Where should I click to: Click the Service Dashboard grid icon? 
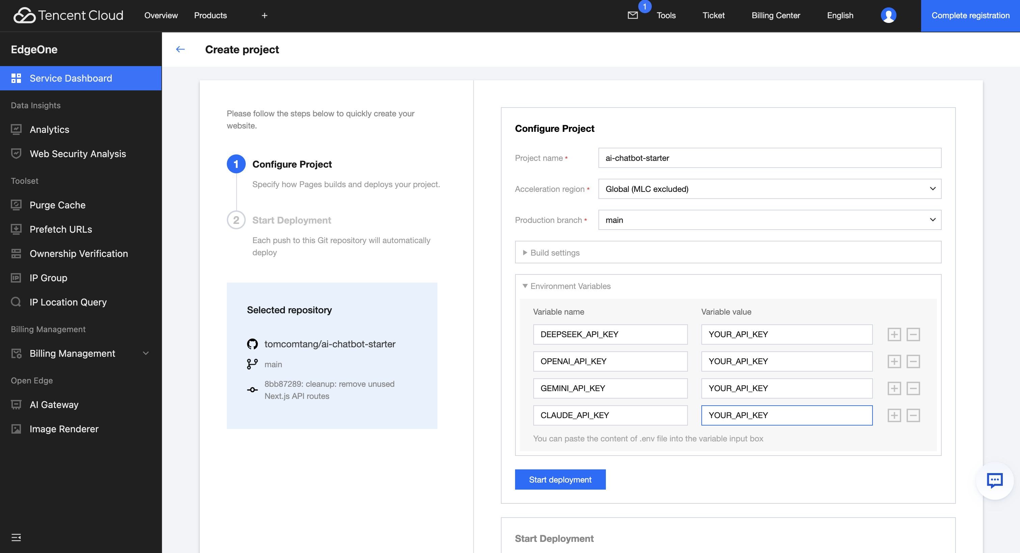coord(16,78)
